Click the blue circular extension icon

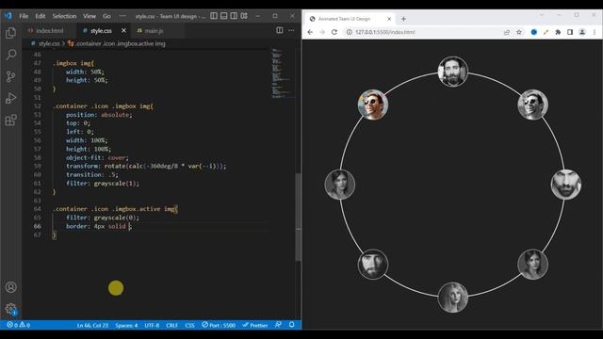534,32
